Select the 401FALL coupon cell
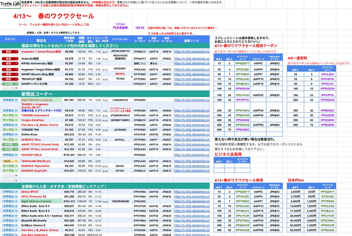This screenshot has height=236, width=352. 120,140
